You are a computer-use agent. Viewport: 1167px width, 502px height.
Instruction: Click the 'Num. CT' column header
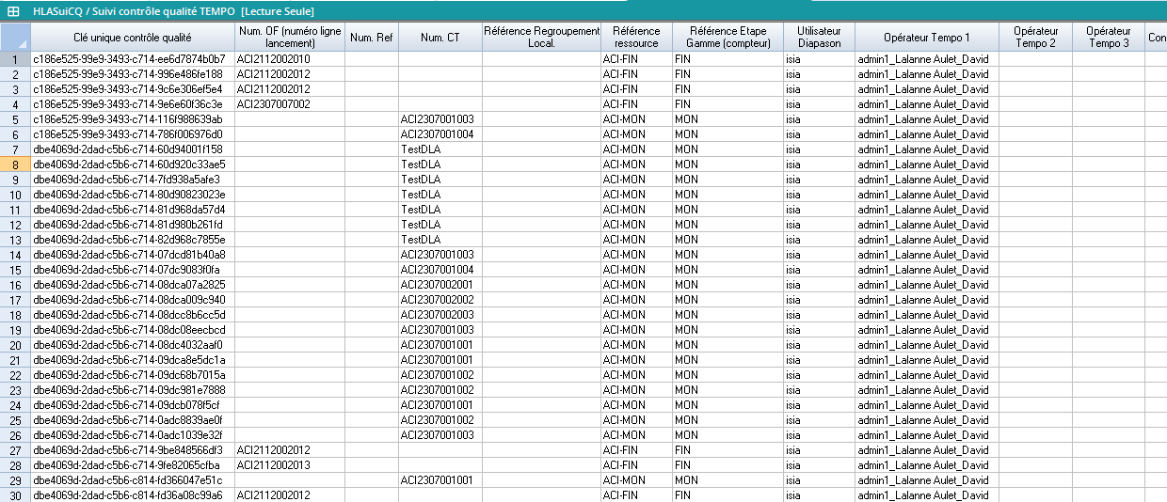[x=440, y=38]
